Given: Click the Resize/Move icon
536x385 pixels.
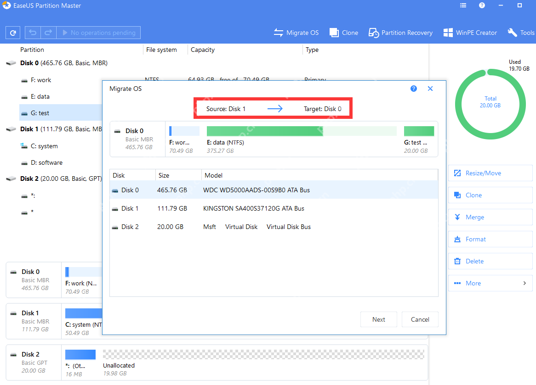Looking at the screenshot, I should tap(457, 173).
